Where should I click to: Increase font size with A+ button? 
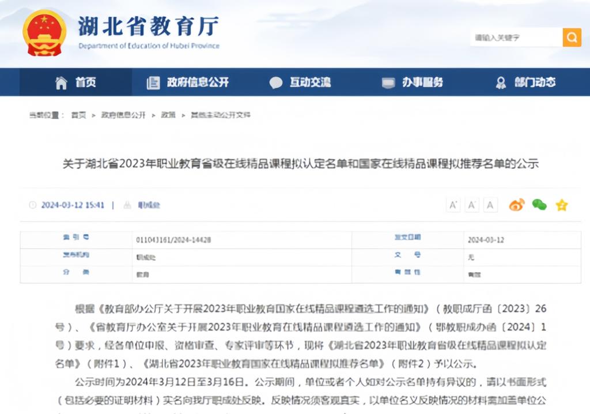pyautogui.click(x=453, y=205)
